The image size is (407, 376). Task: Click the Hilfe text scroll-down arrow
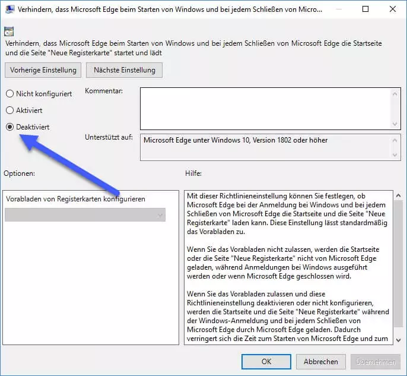pyautogui.click(x=398, y=339)
